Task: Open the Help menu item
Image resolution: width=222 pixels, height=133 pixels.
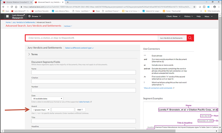Action: 198,16
